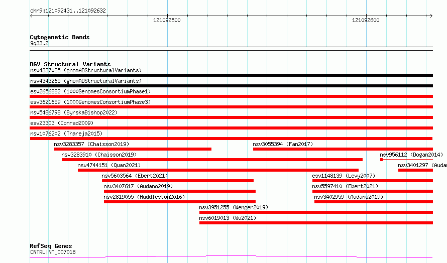Image resolution: width=447 pixels, height=263 pixels.
Task: Click the red bar under nsv3401297
Action: tap(415, 170)
